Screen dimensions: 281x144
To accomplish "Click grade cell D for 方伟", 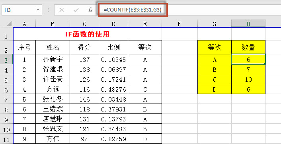I will pos(145,138).
